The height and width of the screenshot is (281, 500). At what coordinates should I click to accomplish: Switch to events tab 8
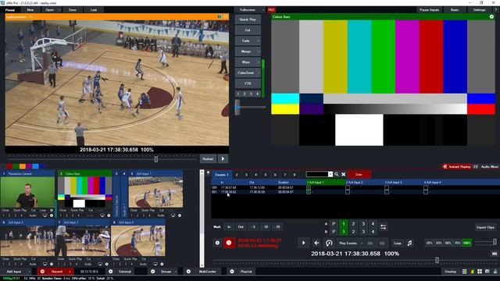(295, 175)
